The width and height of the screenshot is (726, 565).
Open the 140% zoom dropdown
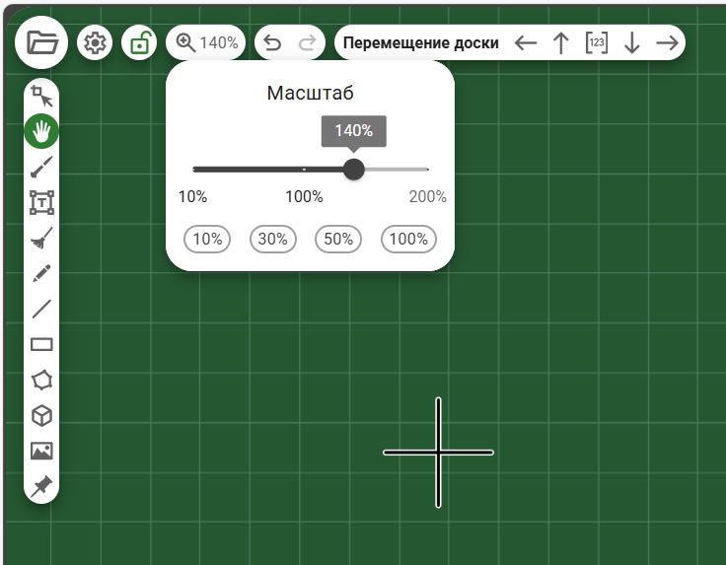coord(207,43)
